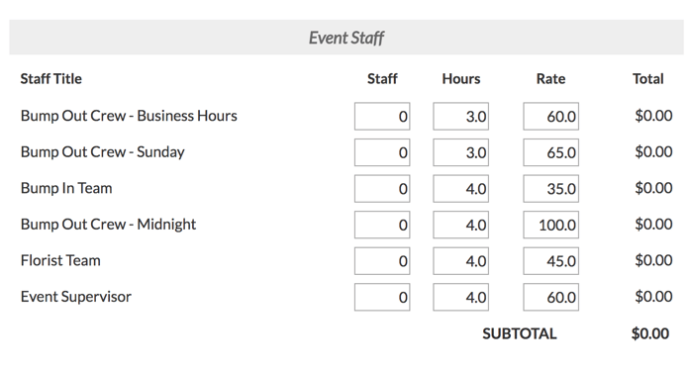Edit Hours for Bump Out Crew - Sunday
The height and width of the screenshot is (371, 691).
[x=461, y=152]
